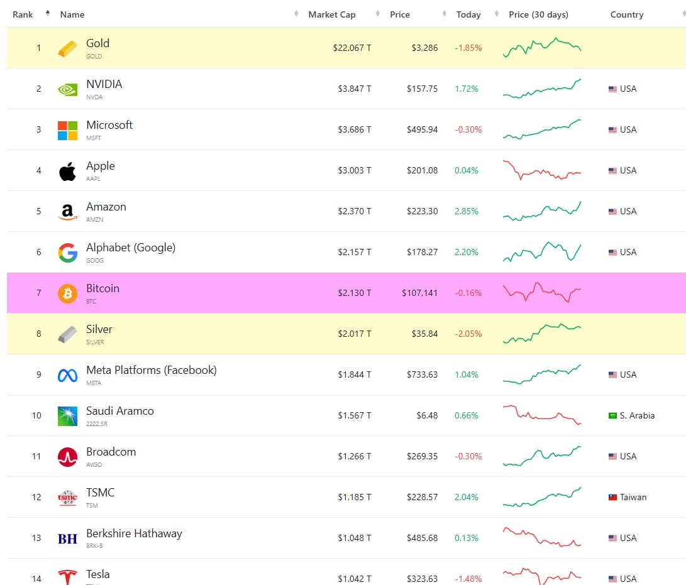Click the NVIDIA logo icon
This screenshot has width=686, height=585.
(67, 90)
